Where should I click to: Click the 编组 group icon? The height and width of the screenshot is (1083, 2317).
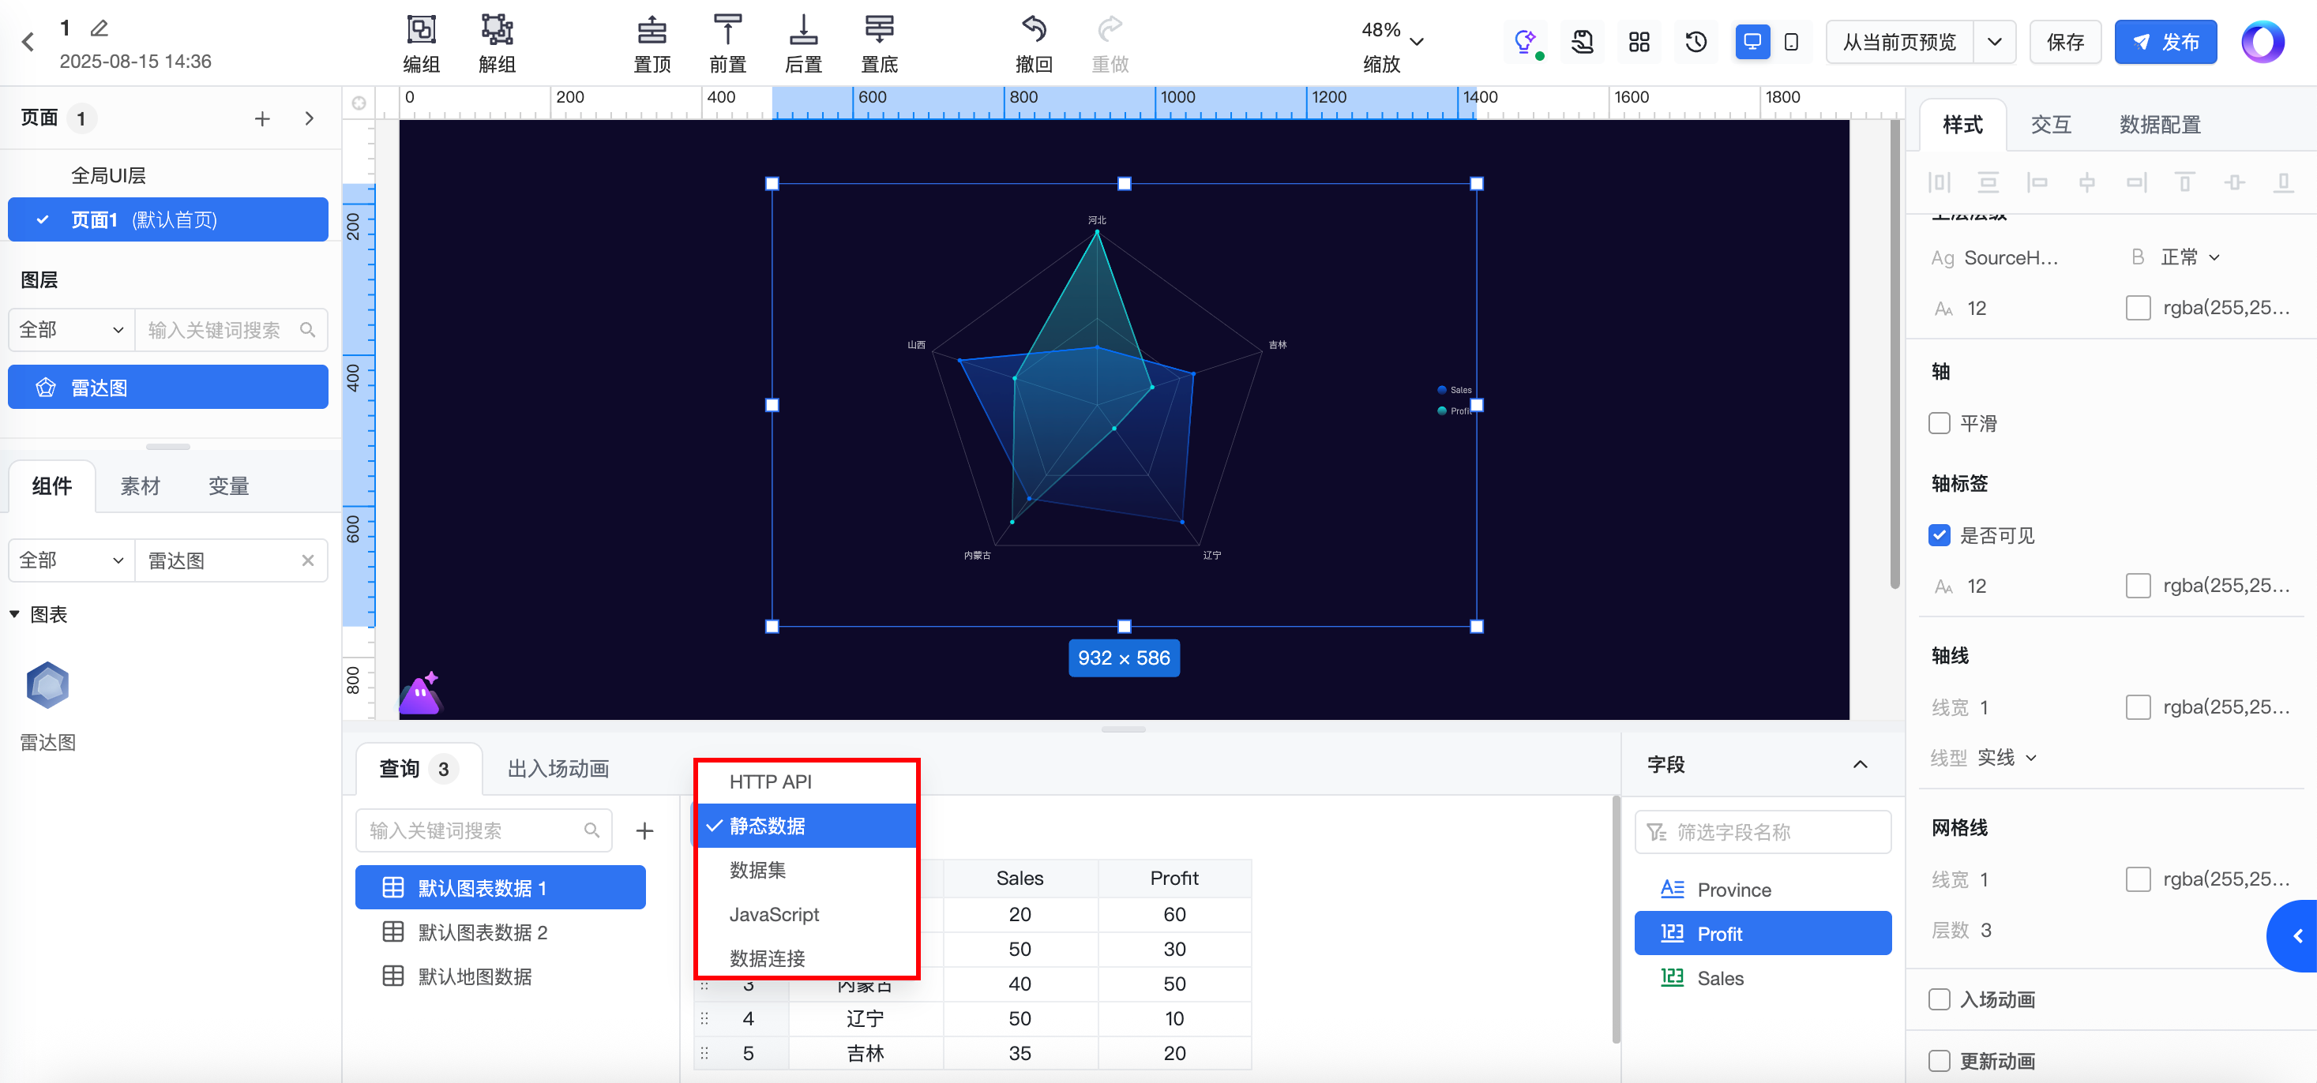tap(421, 31)
